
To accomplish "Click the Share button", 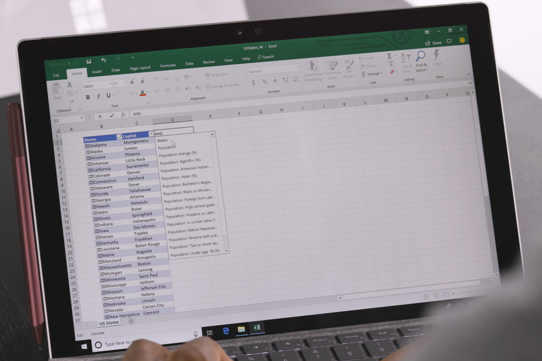I will (433, 43).
